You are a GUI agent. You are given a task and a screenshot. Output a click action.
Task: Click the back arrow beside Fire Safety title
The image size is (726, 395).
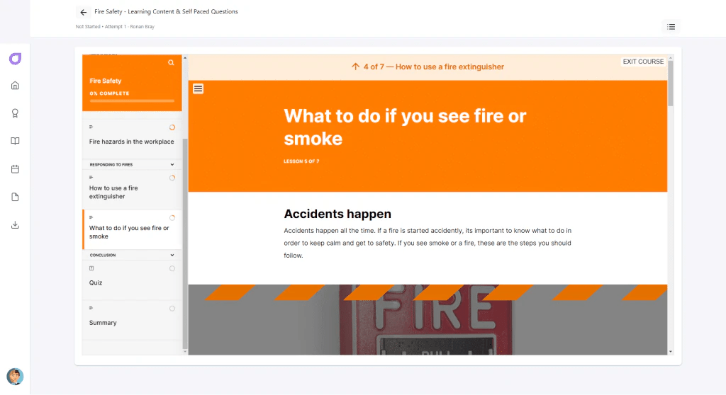(84, 12)
